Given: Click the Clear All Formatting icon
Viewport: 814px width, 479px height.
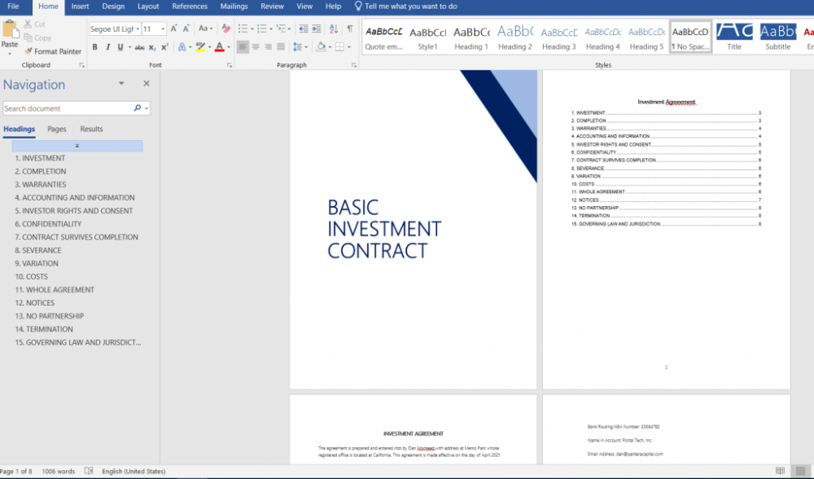Looking at the screenshot, I should [225, 29].
